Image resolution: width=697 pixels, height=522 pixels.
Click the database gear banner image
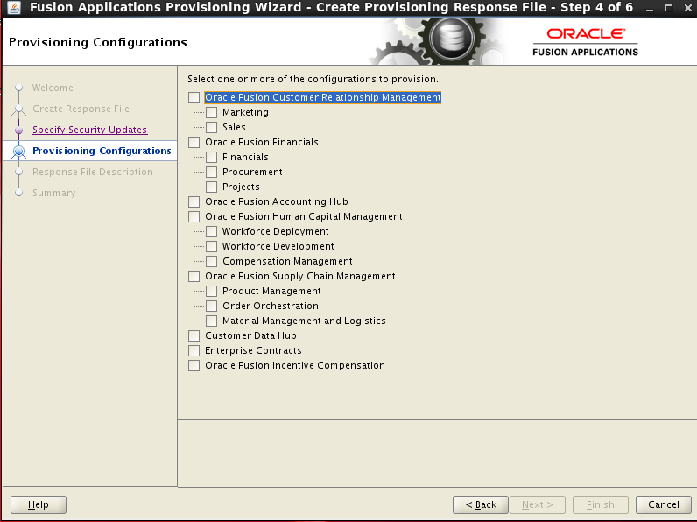[439, 42]
